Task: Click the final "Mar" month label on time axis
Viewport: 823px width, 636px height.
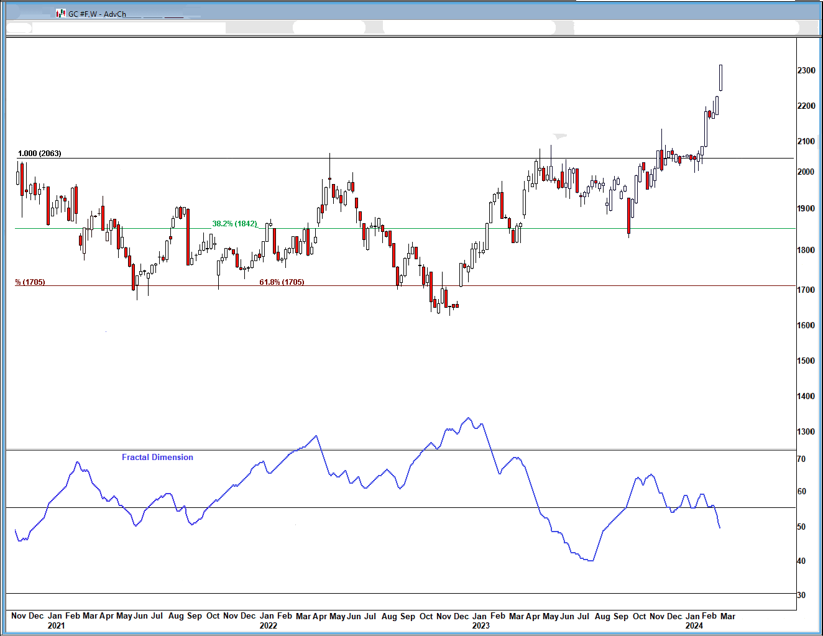Action: tap(728, 616)
